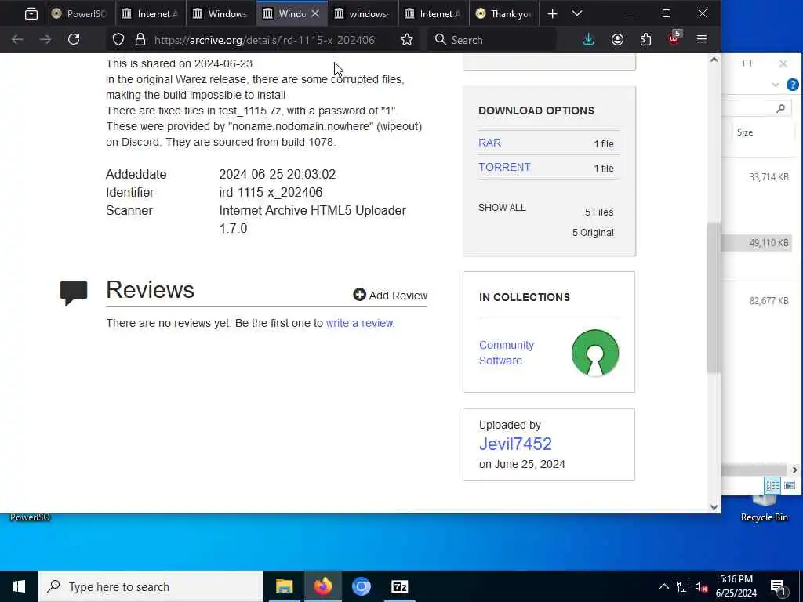803x602 pixels.
Task: Switch Explorer to details view icon
Action: [772, 484]
